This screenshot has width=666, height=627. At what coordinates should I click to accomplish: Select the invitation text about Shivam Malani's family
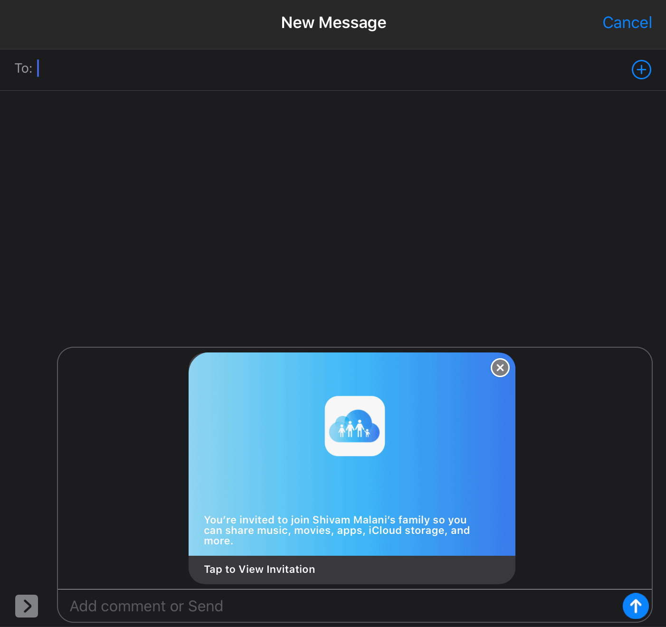coord(337,530)
